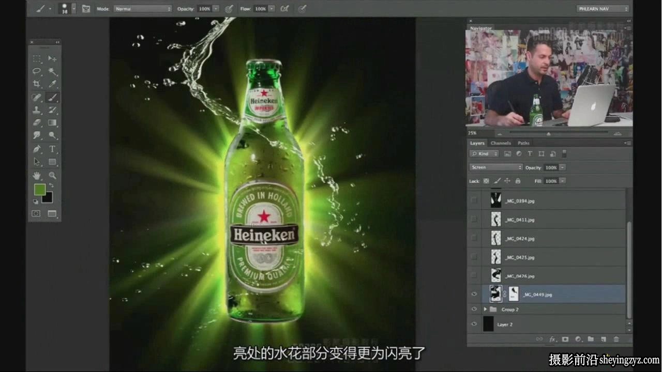Toggle pressure for brush size
662x372 pixels.
[x=302, y=9]
